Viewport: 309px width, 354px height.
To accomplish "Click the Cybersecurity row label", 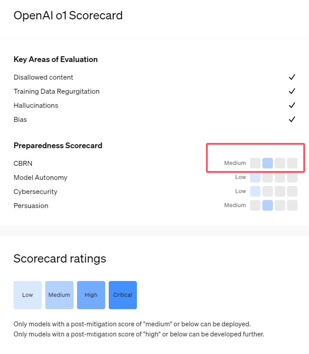I will point(35,192).
